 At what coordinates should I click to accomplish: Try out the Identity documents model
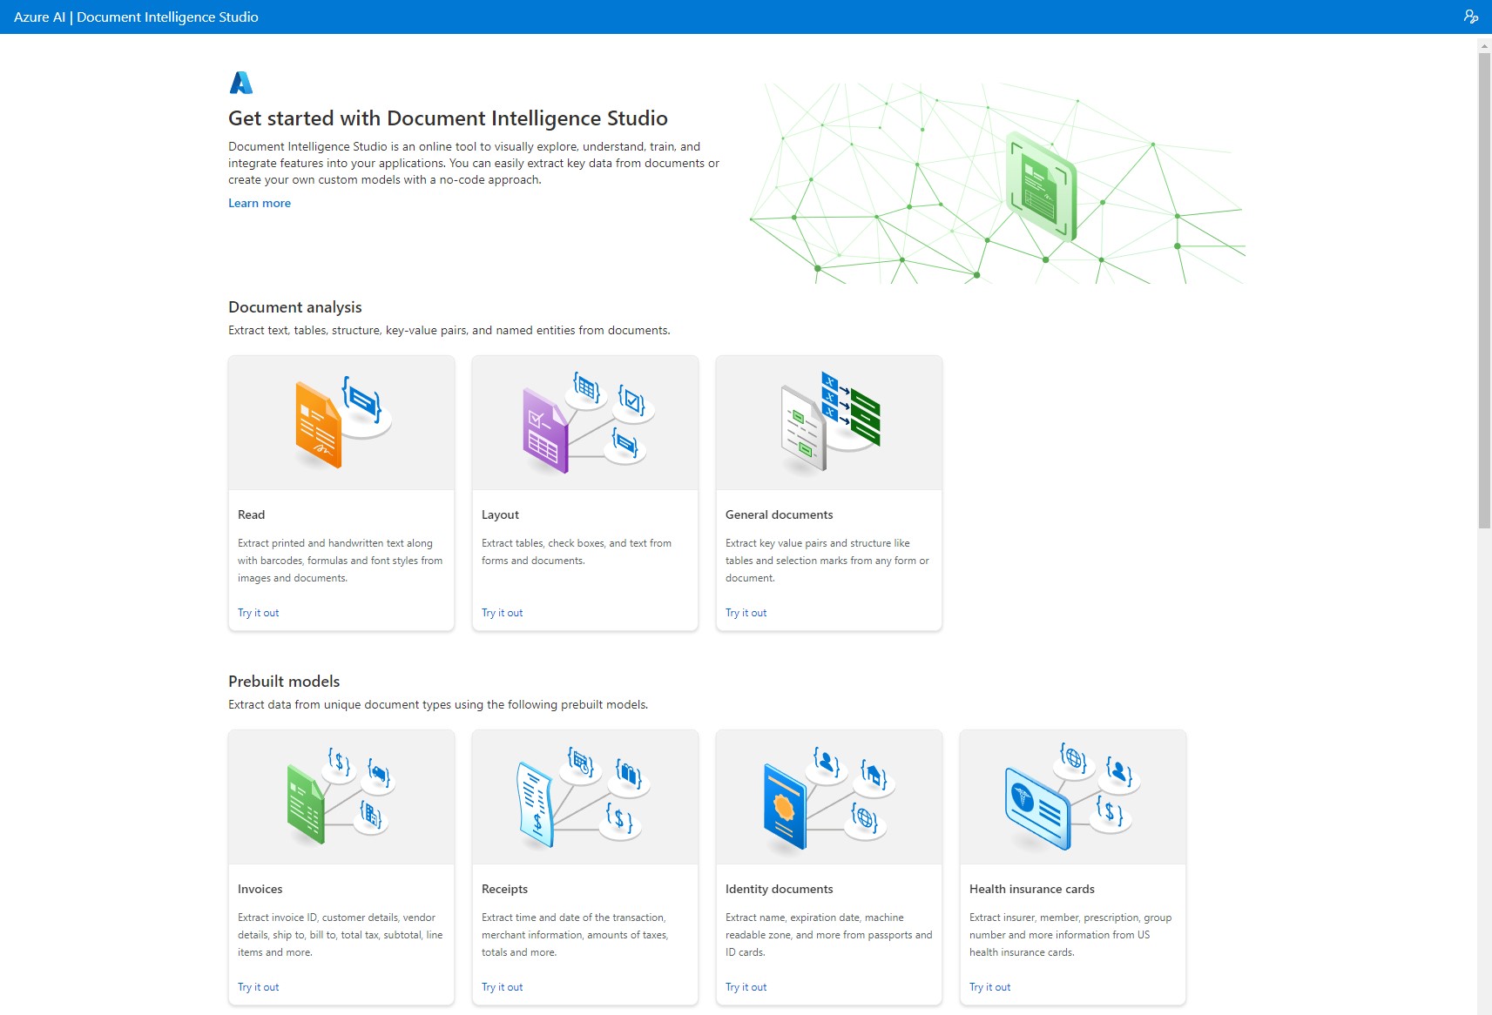746,986
